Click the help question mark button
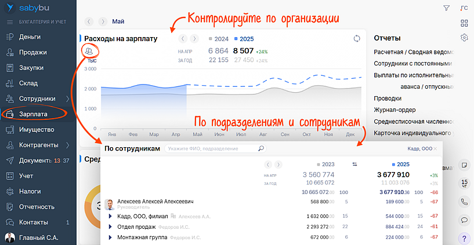Viewport: 474px width, 245px height. [x=464, y=237]
